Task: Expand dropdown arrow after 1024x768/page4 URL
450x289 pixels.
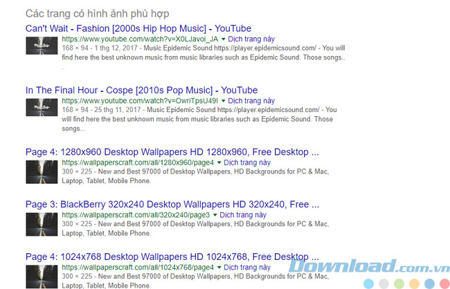Action: (x=219, y=268)
